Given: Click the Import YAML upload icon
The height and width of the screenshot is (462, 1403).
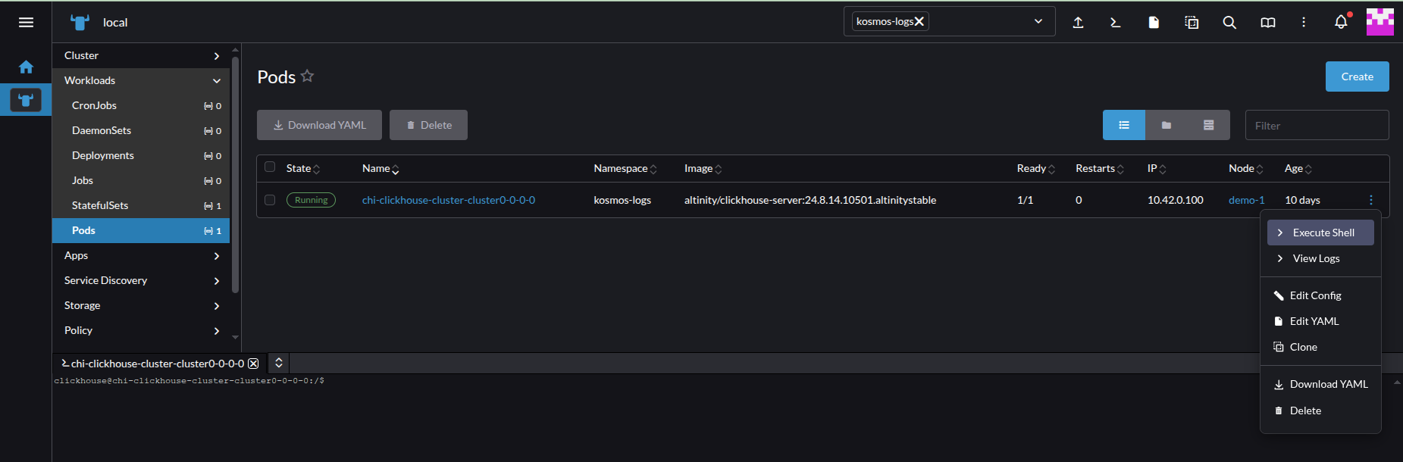Looking at the screenshot, I should pyautogui.click(x=1078, y=23).
